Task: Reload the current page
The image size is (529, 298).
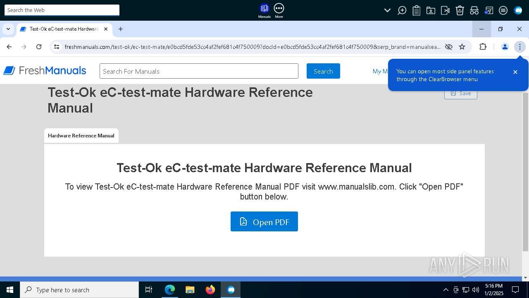Action: coord(39,47)
